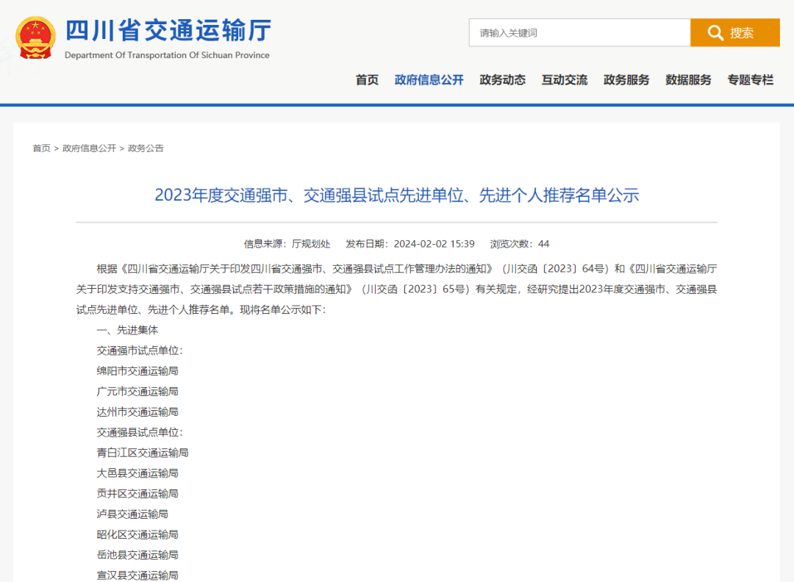Focus the keyword search input field

click(x=579, y=33)
